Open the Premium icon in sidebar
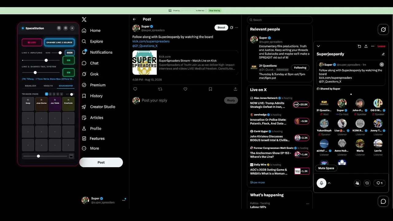393x221 pixels. (x=84, y=85)
